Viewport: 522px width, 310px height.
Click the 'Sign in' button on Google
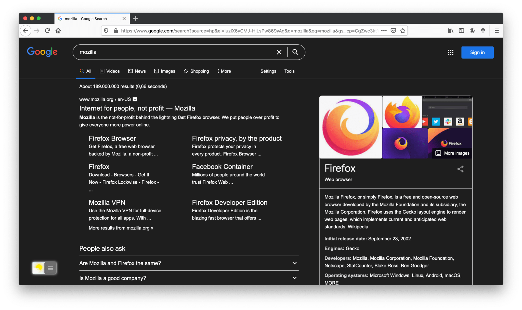[x=477, y=52]
